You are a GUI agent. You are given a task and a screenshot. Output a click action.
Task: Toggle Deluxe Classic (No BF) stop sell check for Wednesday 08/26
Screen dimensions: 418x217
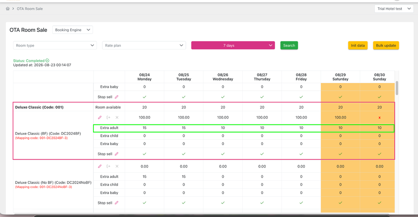[223, 203]
